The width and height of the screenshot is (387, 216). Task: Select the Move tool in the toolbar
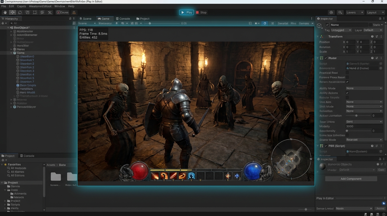tap(12, 12)
